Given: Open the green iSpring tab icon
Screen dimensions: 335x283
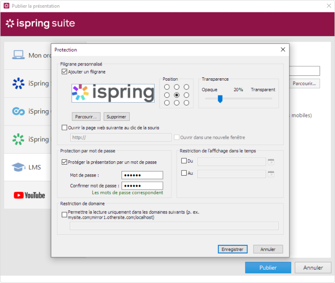Looking at the screenshot, I should 18,139.
